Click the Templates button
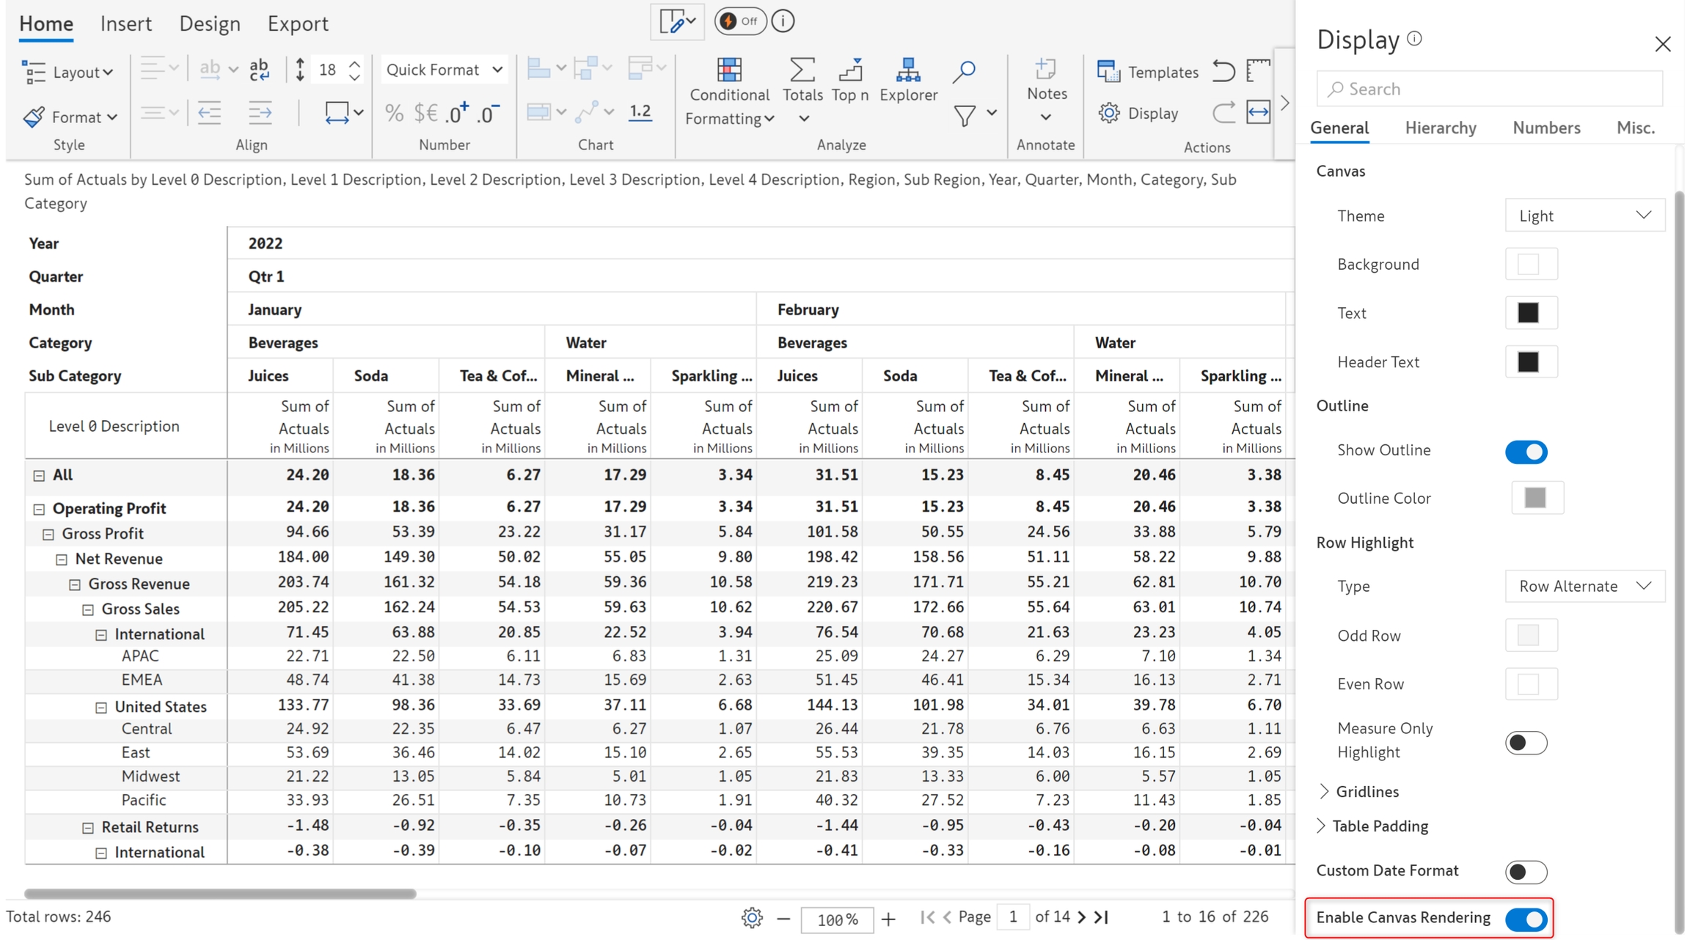This screenshot has height=940, width=1690. coord(1148,72)
